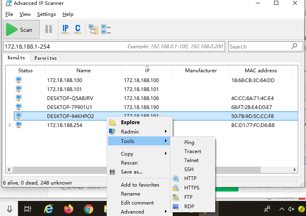Click the magnifier icon in Search box
This screenshot has height=216, width=306.
[x=294, y=46]
